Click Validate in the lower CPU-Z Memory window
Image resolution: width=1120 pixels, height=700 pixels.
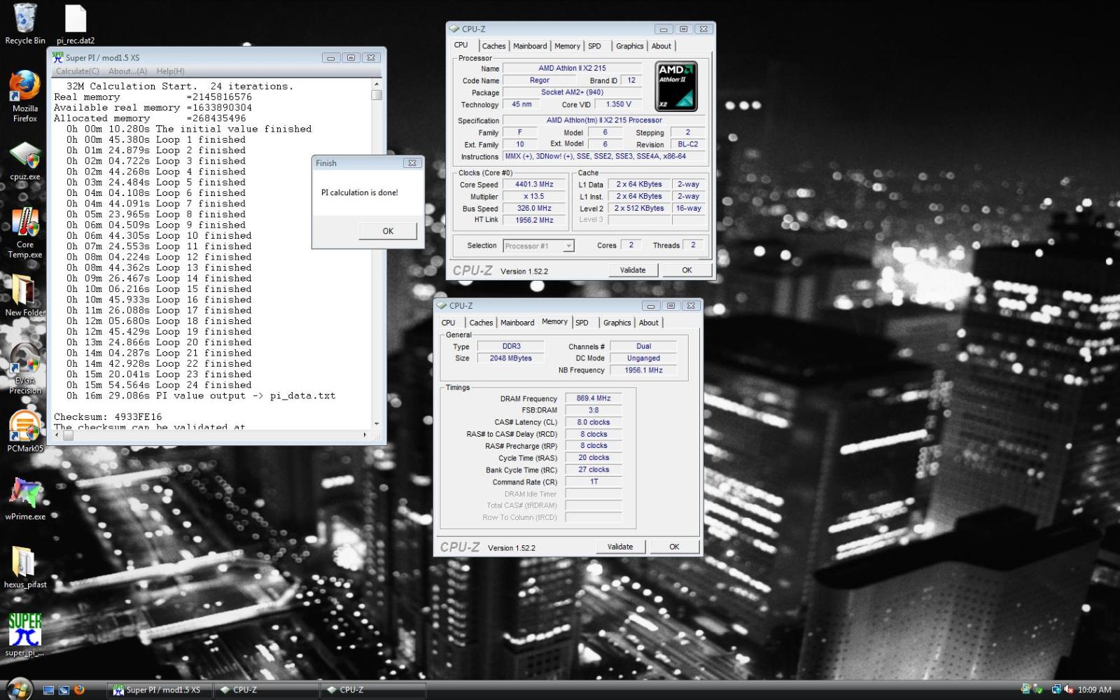(620, 547)
